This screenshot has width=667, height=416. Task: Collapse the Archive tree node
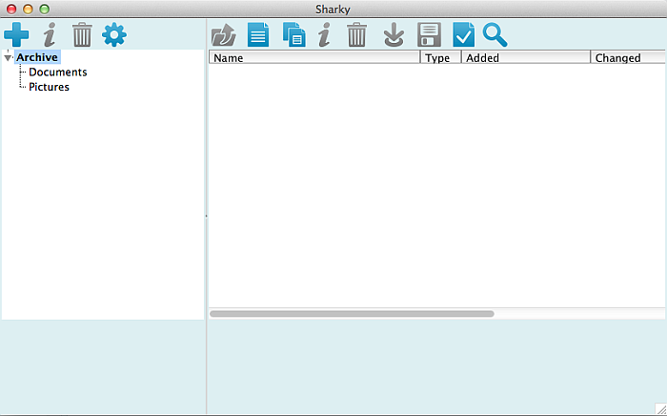tap(8, 58)
